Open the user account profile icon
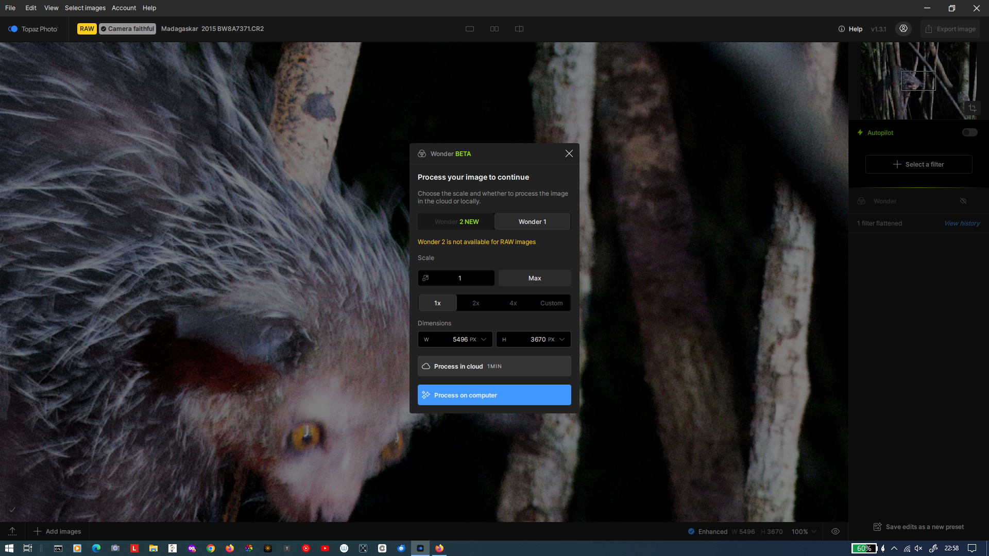Screen dimensions: 989x556 903,29
